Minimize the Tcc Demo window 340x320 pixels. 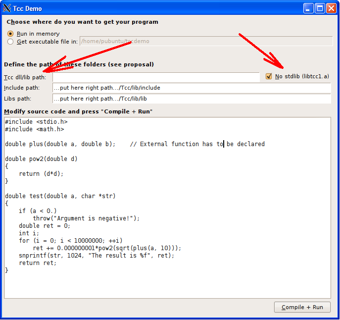click(308, 8)
